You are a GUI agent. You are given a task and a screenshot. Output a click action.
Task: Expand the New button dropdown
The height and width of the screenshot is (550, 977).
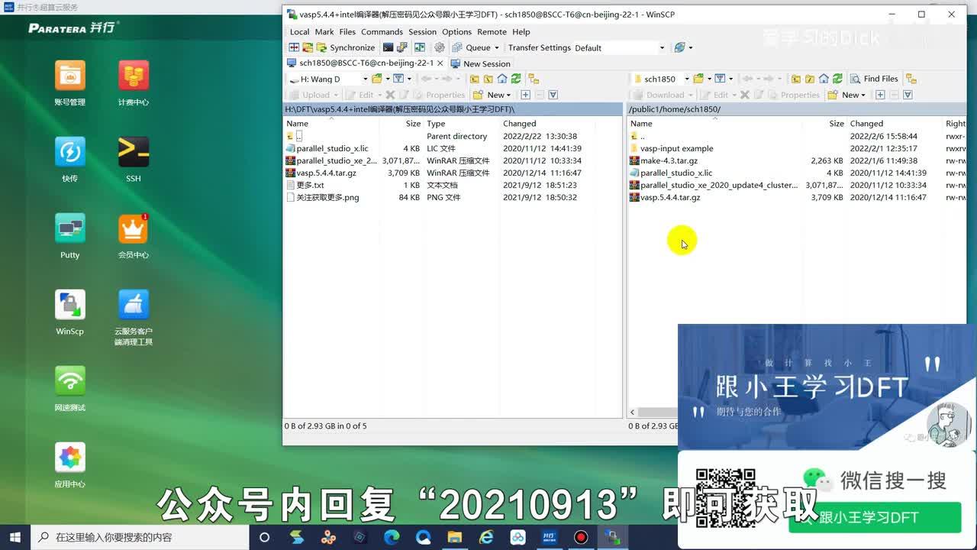[x=509, y=95]
